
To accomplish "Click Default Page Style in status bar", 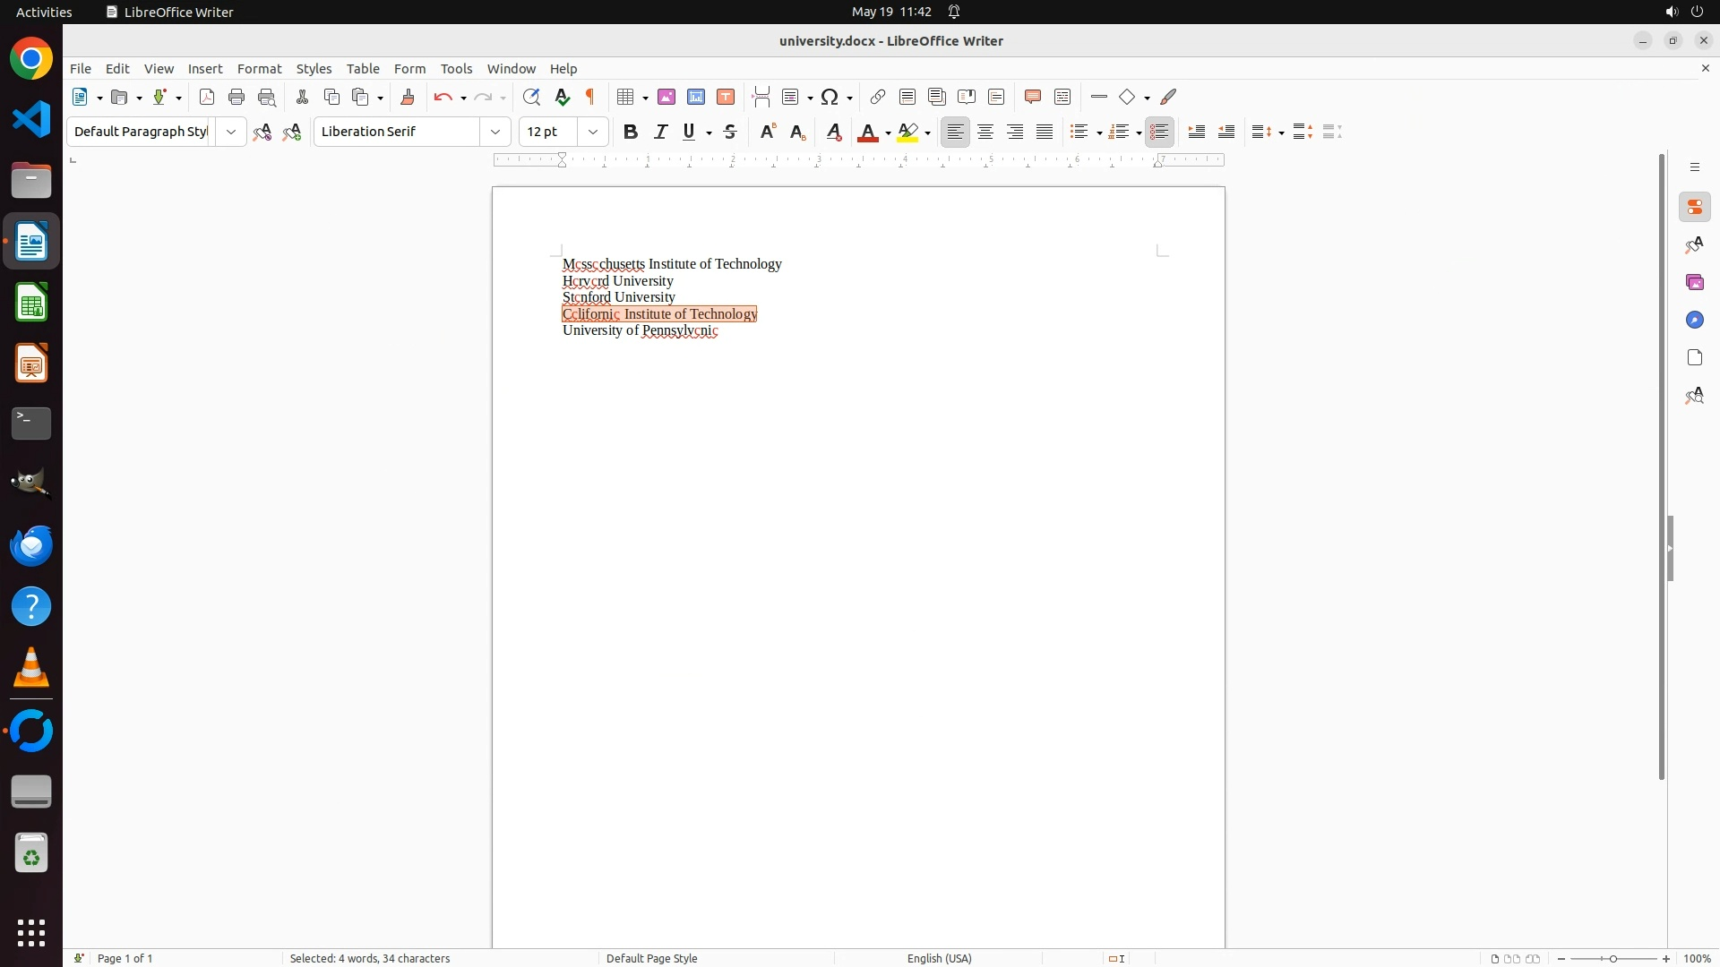I will [651, 958].
